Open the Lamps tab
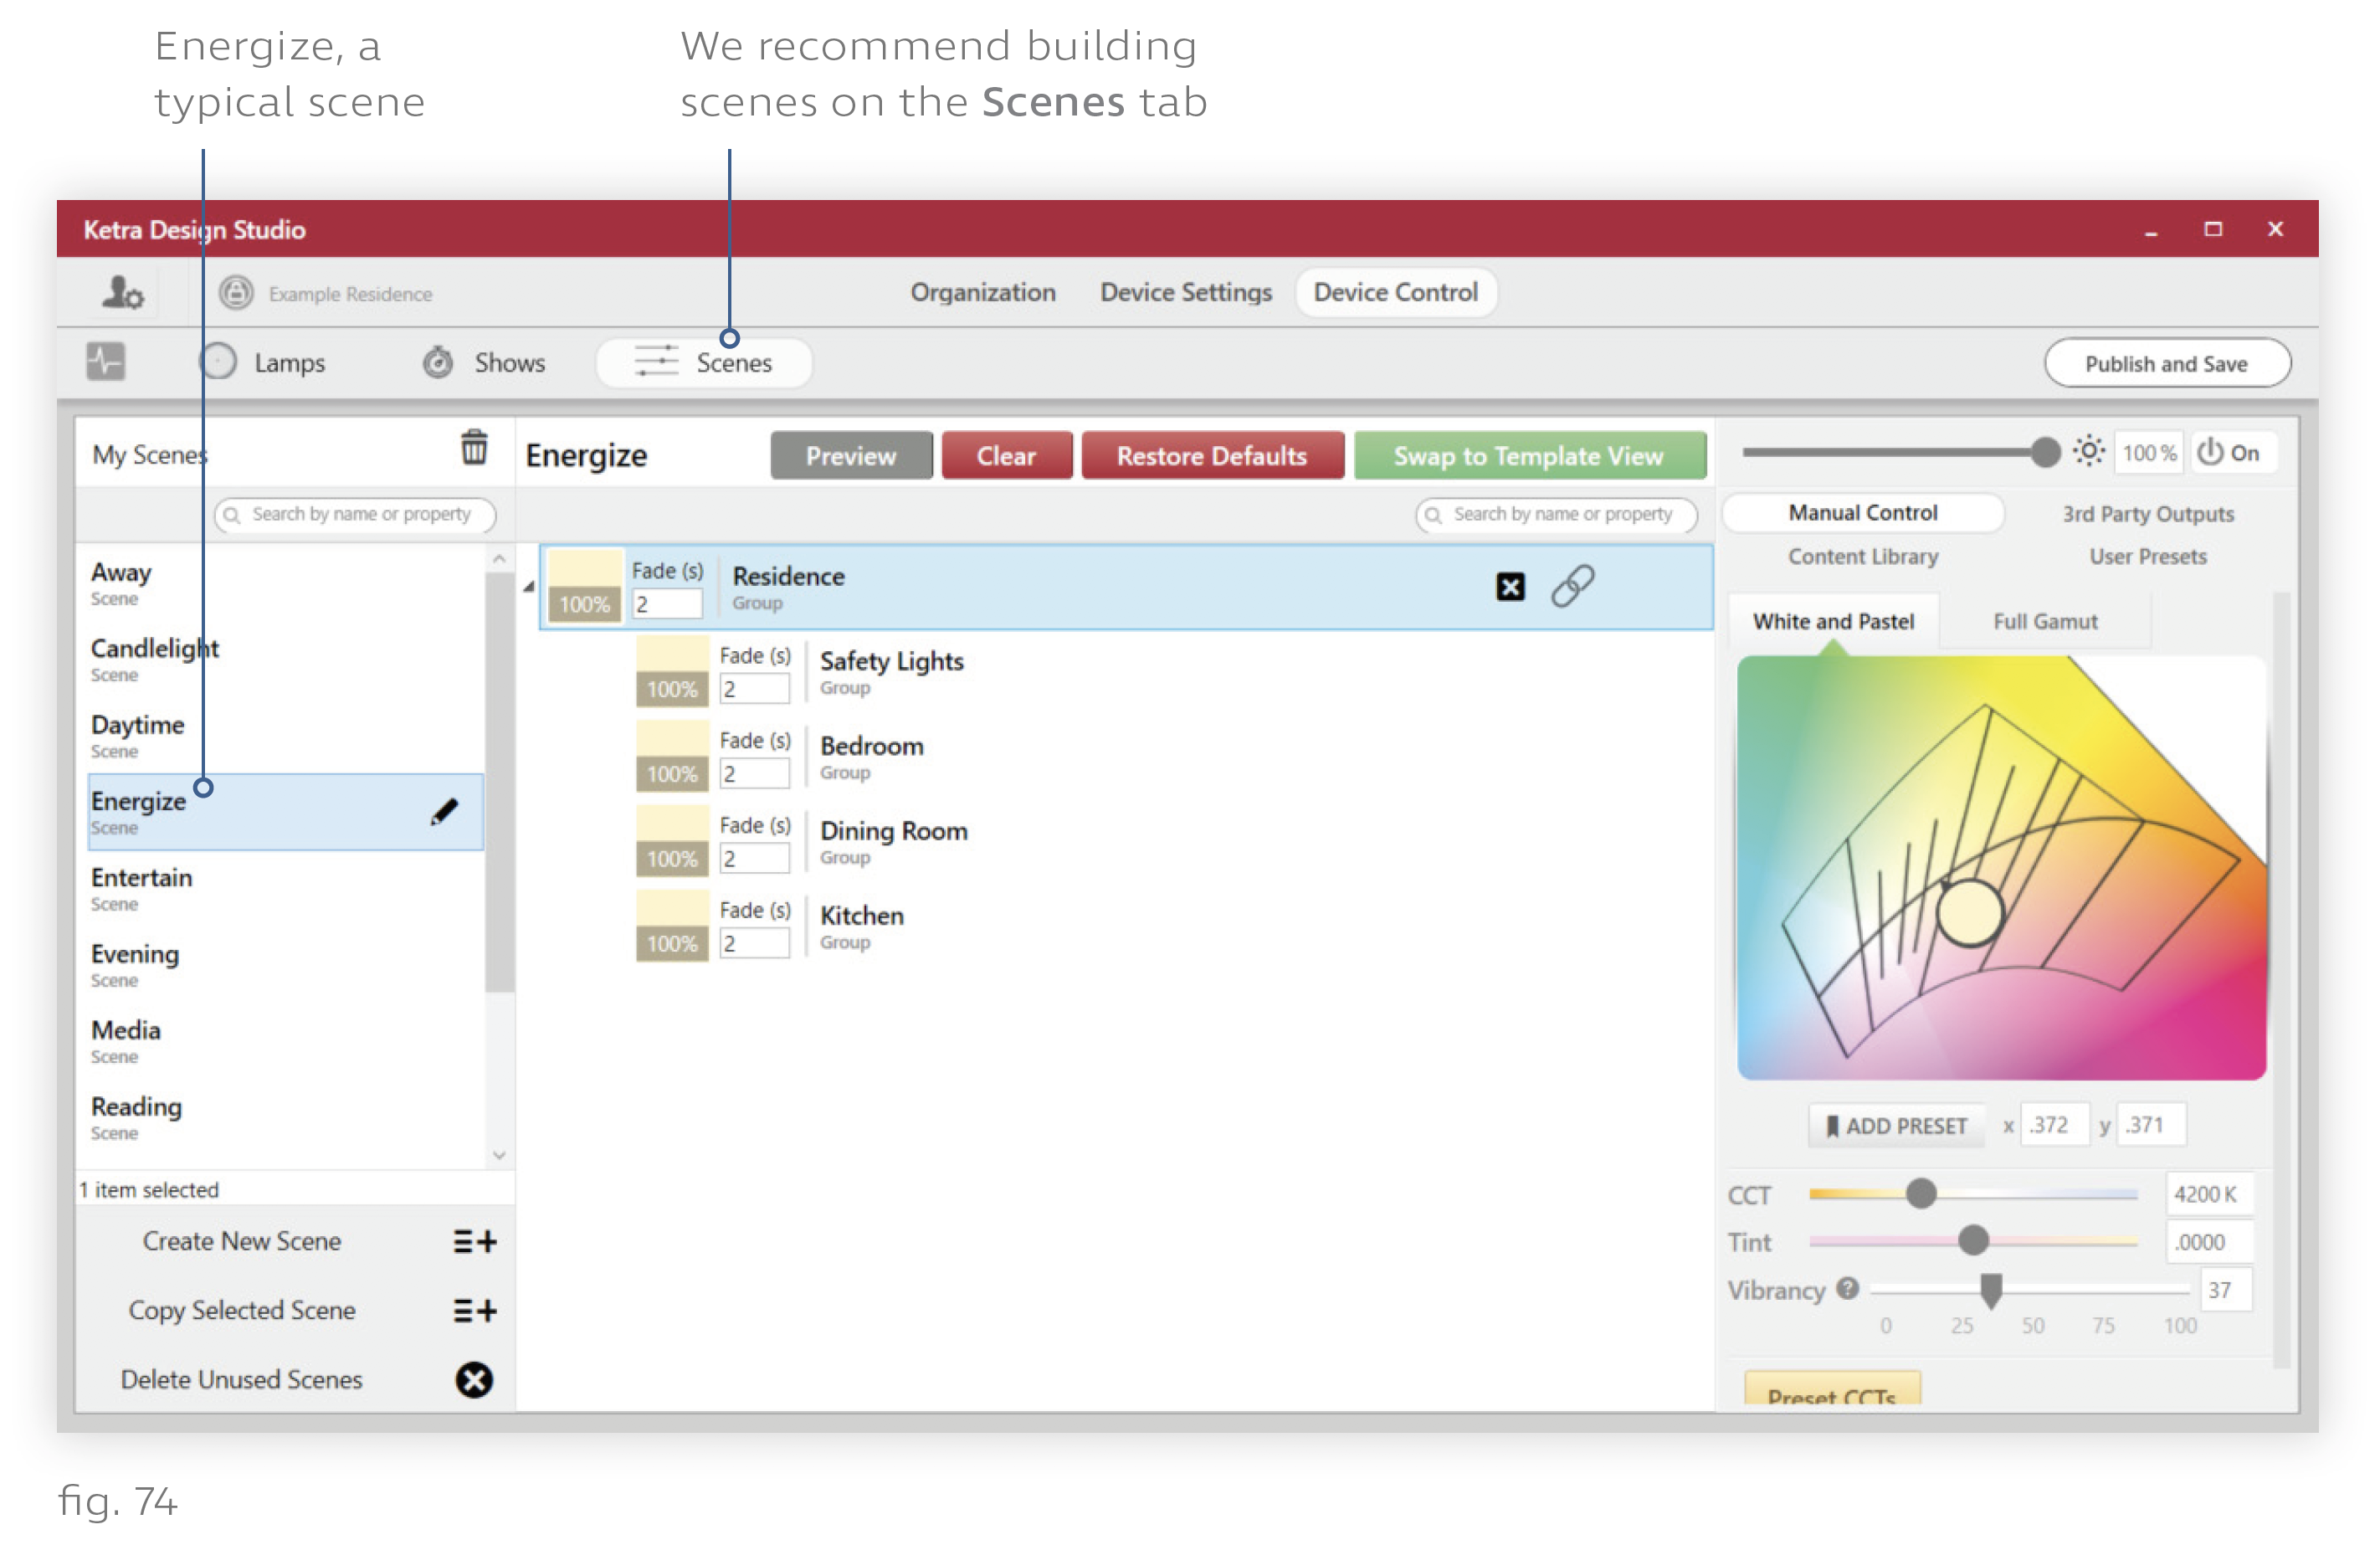Viewport: 2380px width, 1545px height. pyautogui.click(x=262, y=362)
